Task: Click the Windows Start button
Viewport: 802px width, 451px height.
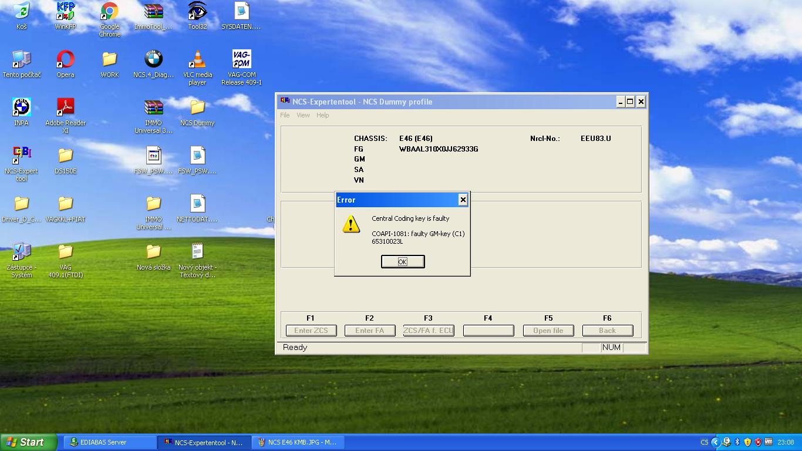Action: (x=28, y=442)
